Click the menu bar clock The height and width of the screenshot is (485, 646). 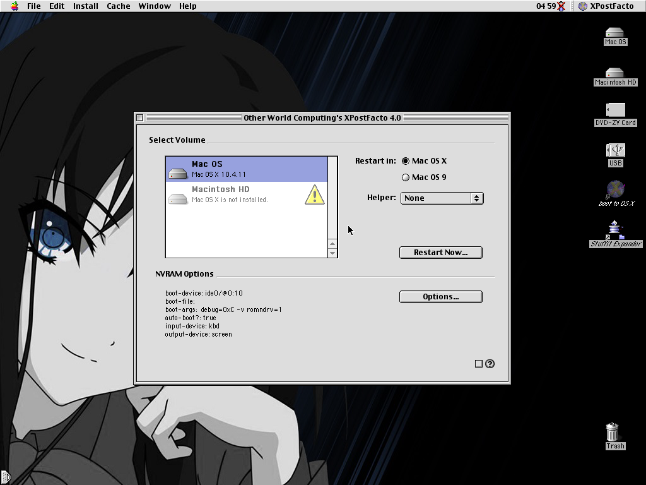[546, 6]
